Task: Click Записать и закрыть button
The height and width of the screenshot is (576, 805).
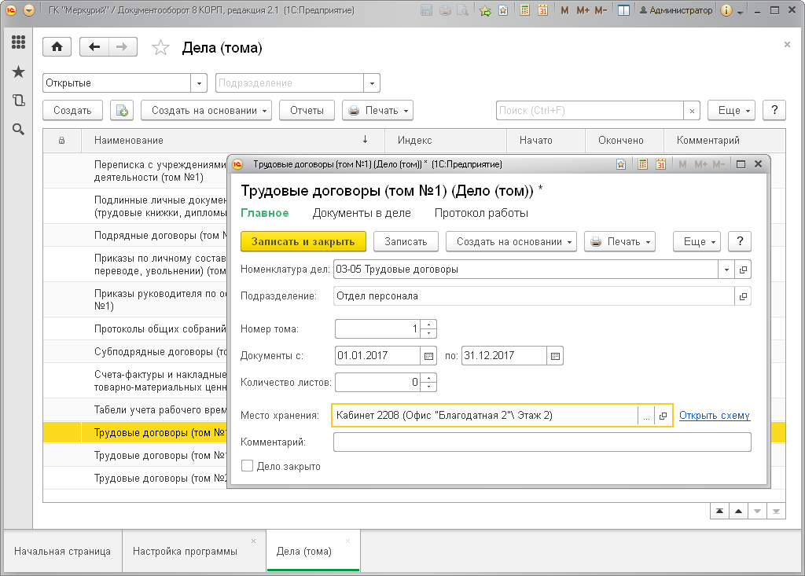Action: [x=303, y=242]
